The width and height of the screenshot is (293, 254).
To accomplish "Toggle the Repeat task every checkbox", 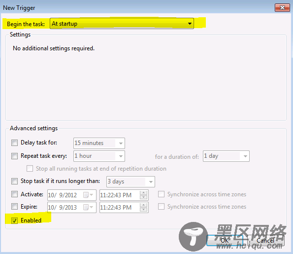I will pos(14,156).
